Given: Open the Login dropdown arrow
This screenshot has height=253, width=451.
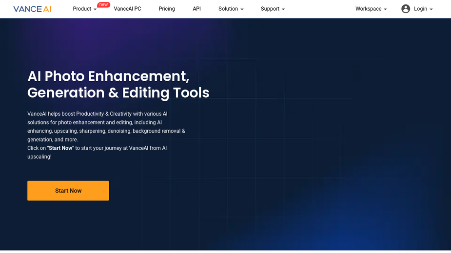Looking at the screenshot, I should pos(431,9).
